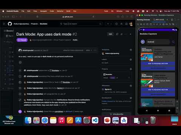Open the user avatar menu in the GitHub header
The width and height of the screenshot is (181, 135).
click(131, 24)
